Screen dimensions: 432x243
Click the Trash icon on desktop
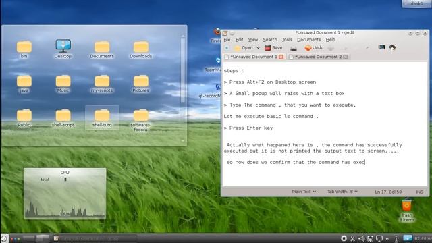406,211
